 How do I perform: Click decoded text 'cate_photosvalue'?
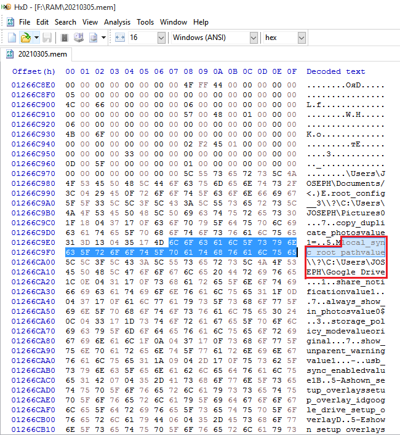(346, 233)
